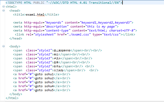Click the goto sohu5 link text

44,90
